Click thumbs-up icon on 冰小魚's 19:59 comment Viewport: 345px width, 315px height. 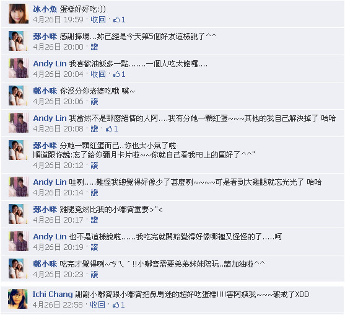(x=116, y=20)
